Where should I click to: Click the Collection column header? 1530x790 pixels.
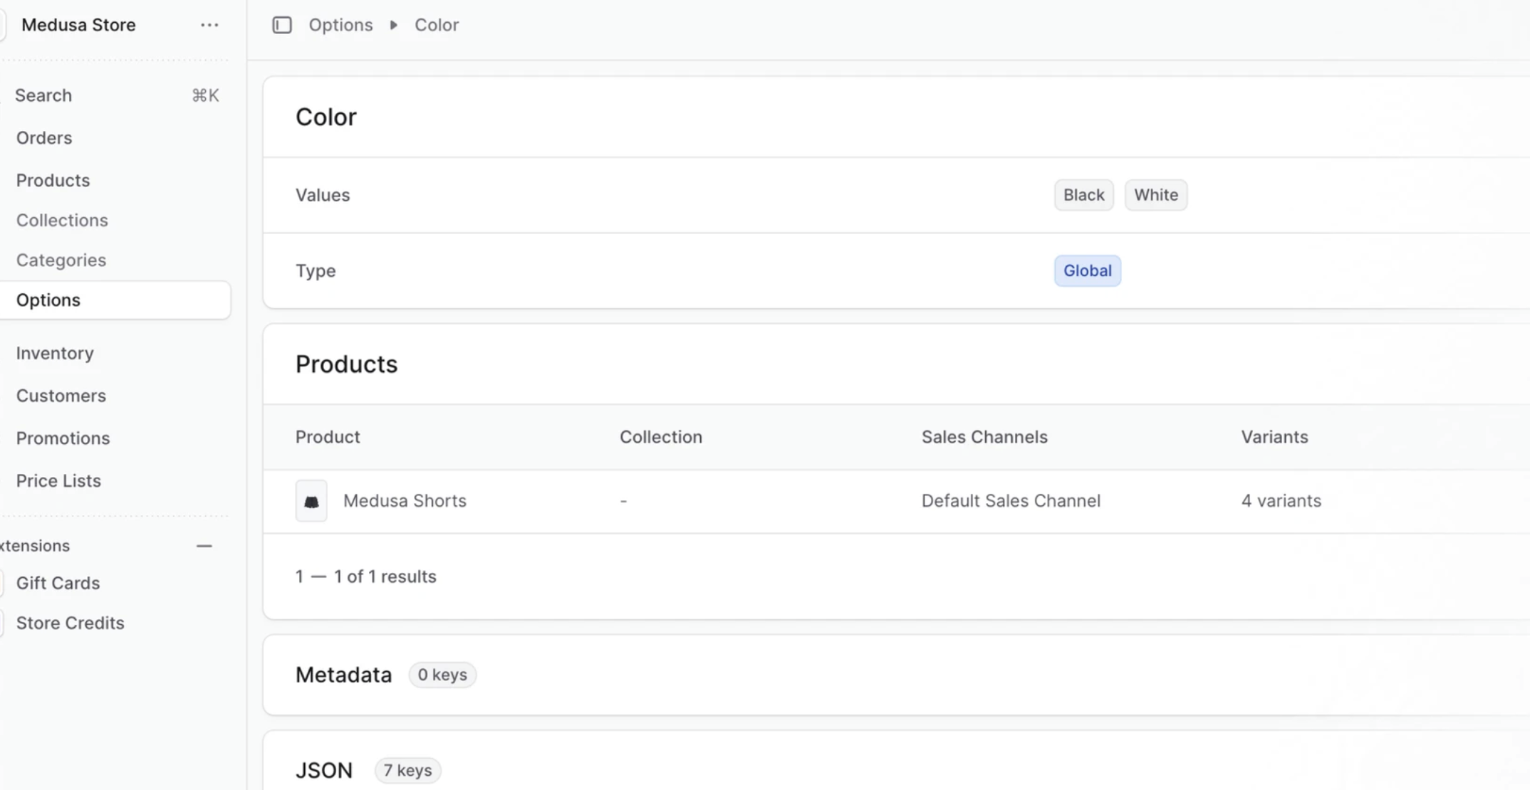[660, 437]
